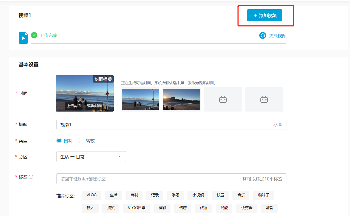The image size is (350, 216).
Task: Open the 更换视频 link
Action: 278,36
